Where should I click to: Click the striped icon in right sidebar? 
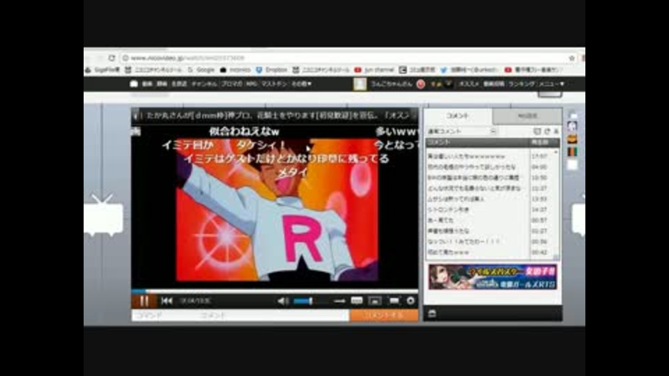coord(572,152)
